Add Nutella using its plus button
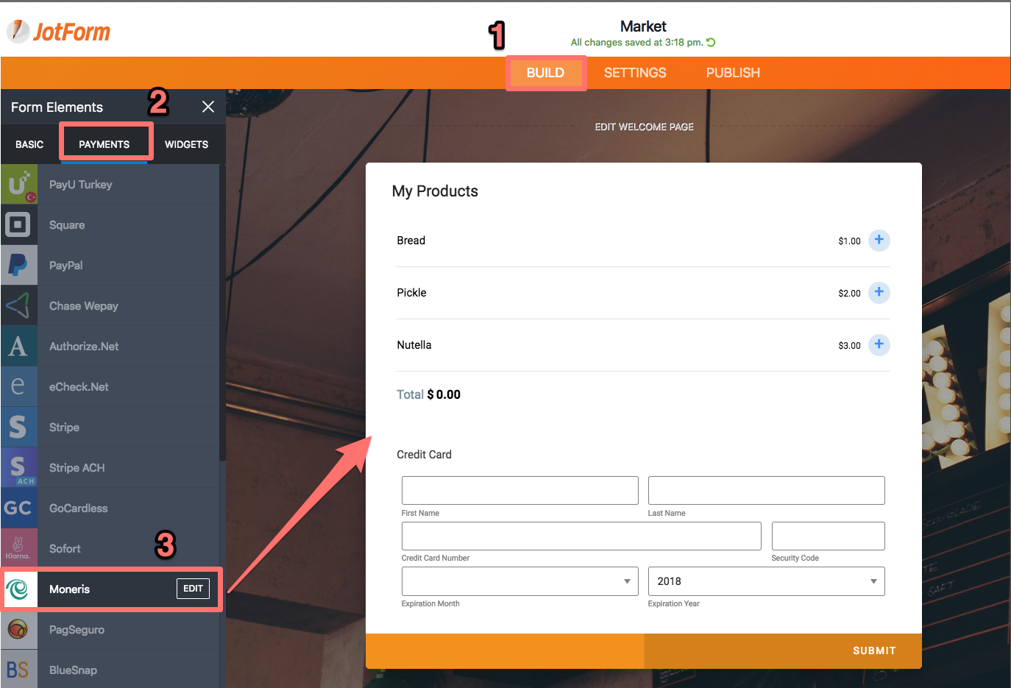Viewport: 1011px width, 688px height. (x=879, y=344)
